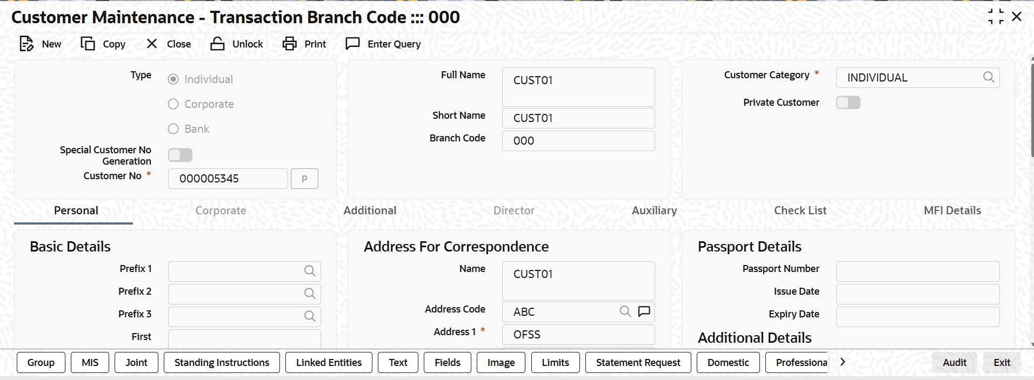Switch to the Check List tab
This screenshot has width=1034, height=380.
tap(800, 211)
